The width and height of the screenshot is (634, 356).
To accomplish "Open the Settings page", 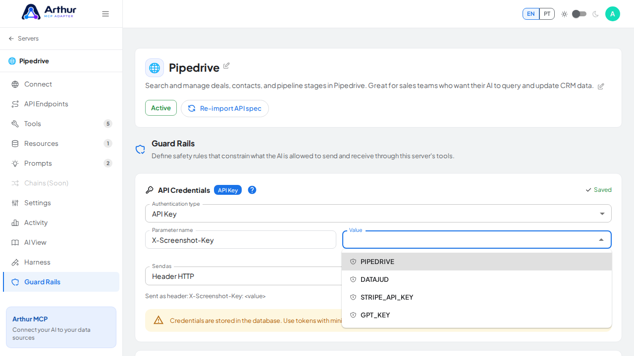I will click(61, 203).
